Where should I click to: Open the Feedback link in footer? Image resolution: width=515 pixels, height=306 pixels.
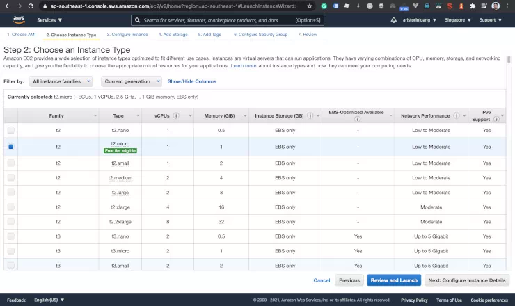(16, 300)
